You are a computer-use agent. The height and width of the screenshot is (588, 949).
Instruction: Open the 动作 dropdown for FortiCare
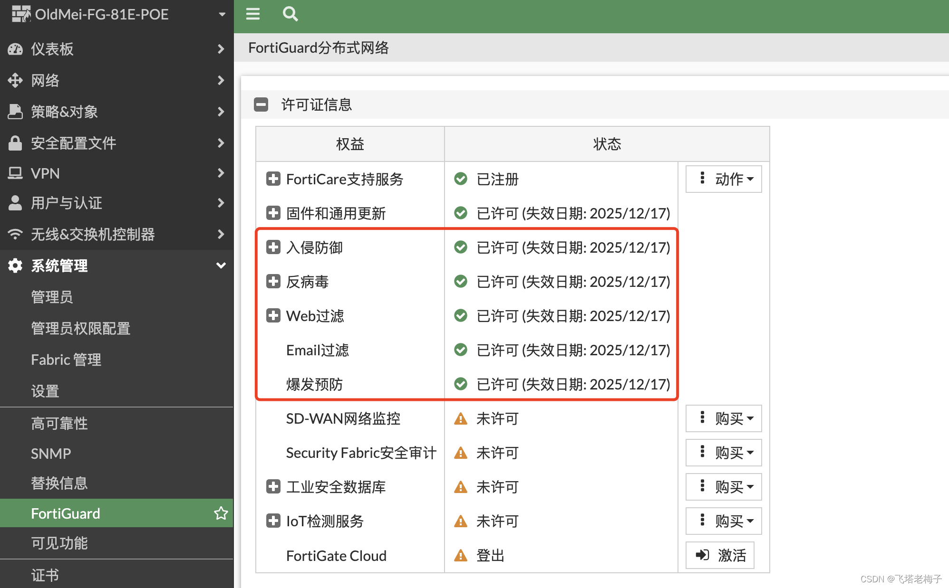(724, 179)
